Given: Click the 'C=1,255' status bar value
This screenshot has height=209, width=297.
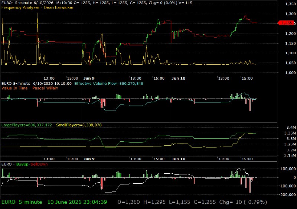Looking at the screenshot, I should (x=205, y=202).
